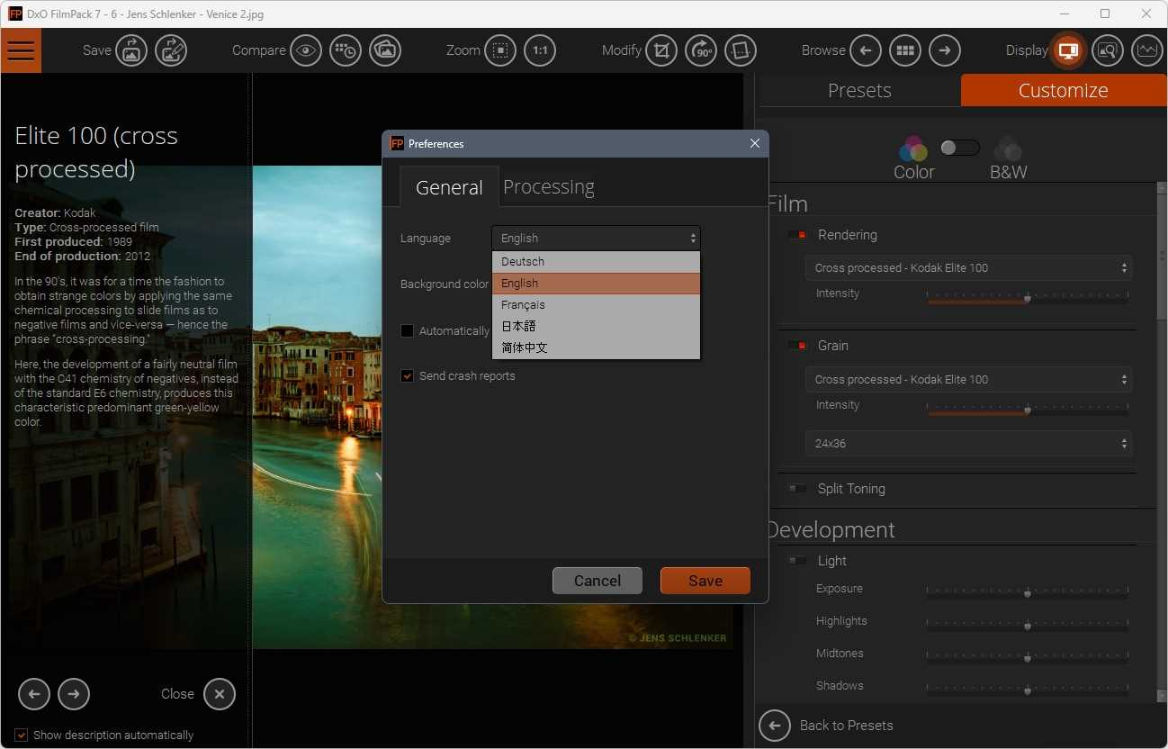Image resolution: width=1168 pixels, height=749 pixels.
Task: Click the Save image icon
Action: tap(131, 50)
